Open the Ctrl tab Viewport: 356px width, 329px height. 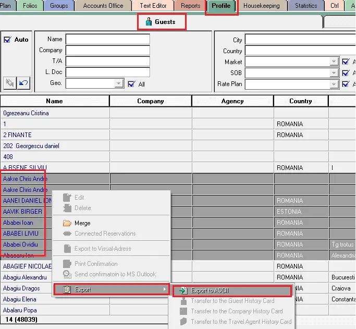(335, 5)
